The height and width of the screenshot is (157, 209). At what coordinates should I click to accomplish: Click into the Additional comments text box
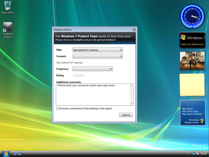[93, 95]
